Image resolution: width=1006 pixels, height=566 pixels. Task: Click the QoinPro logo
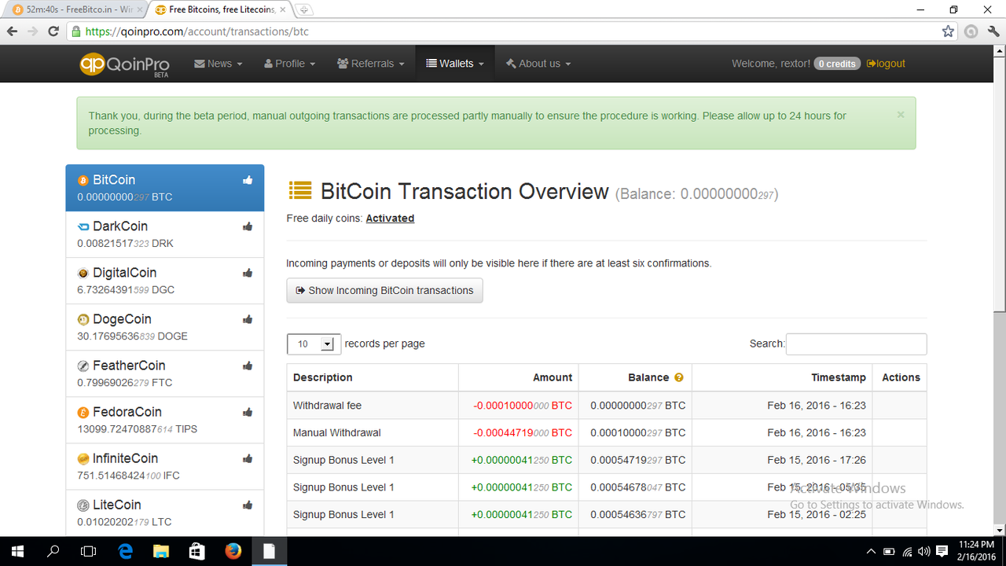124,64
